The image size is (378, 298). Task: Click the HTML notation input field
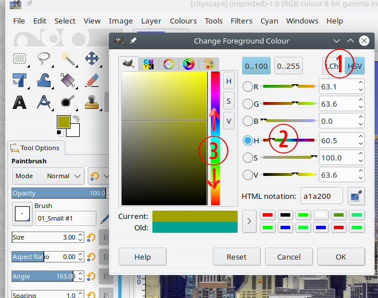[322, 196]
